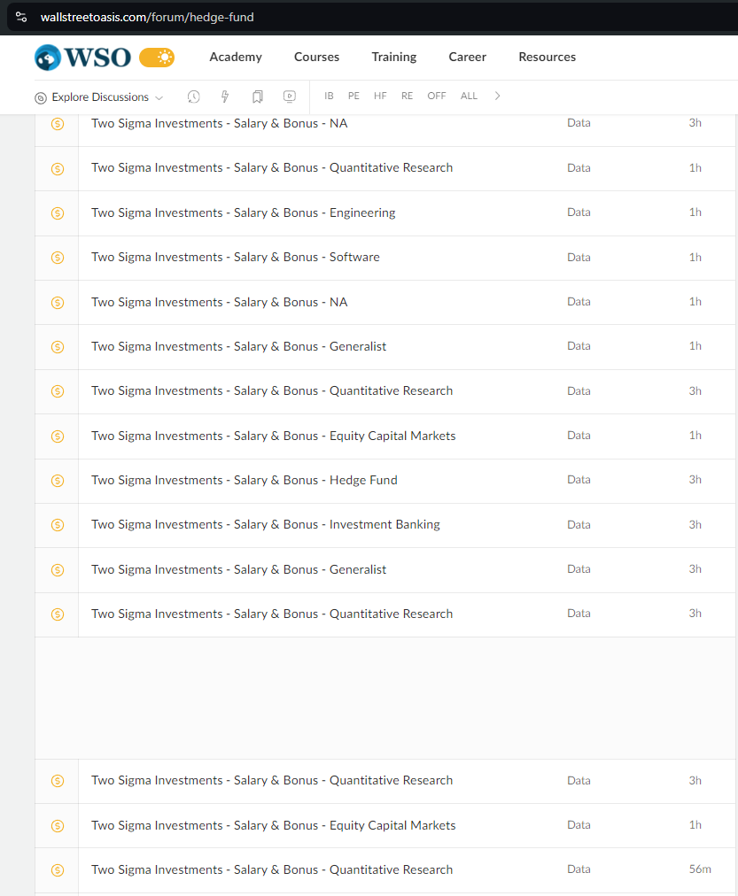Screen dimensions: 738x896
Task: Toggle the light/dark mode switch
Action: [x=157, y=58]
